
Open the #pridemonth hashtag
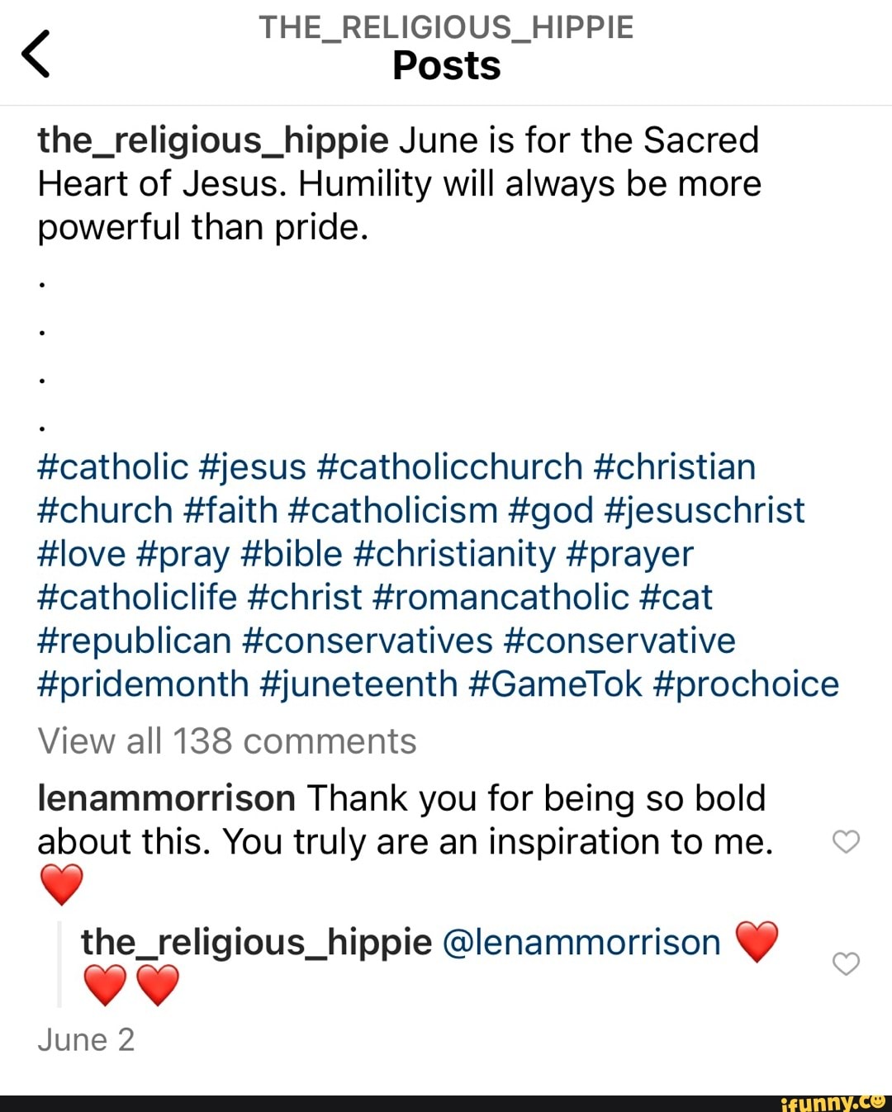point(143,684)
